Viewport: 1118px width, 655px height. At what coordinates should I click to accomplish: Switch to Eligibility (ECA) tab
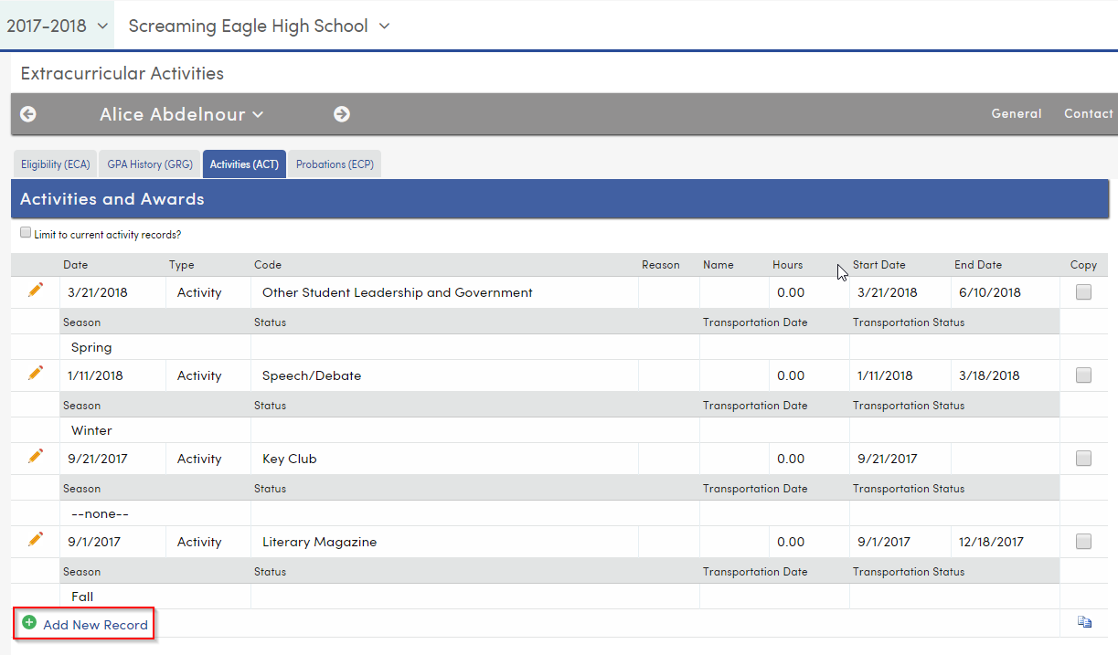(56, 164)
